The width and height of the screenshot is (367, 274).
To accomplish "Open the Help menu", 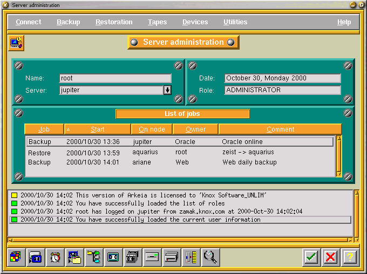I will 344,22.
